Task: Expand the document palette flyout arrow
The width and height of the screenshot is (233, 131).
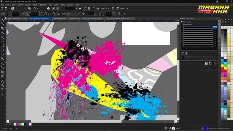Action: 7,124
